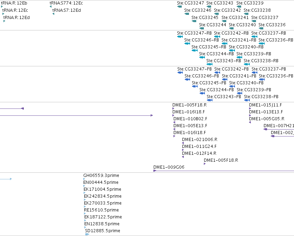Open the Ste:CG33245 gene label

pos(205,17)
